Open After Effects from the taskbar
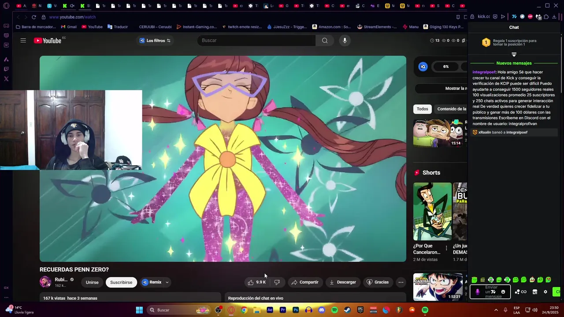 pos(270,310)
